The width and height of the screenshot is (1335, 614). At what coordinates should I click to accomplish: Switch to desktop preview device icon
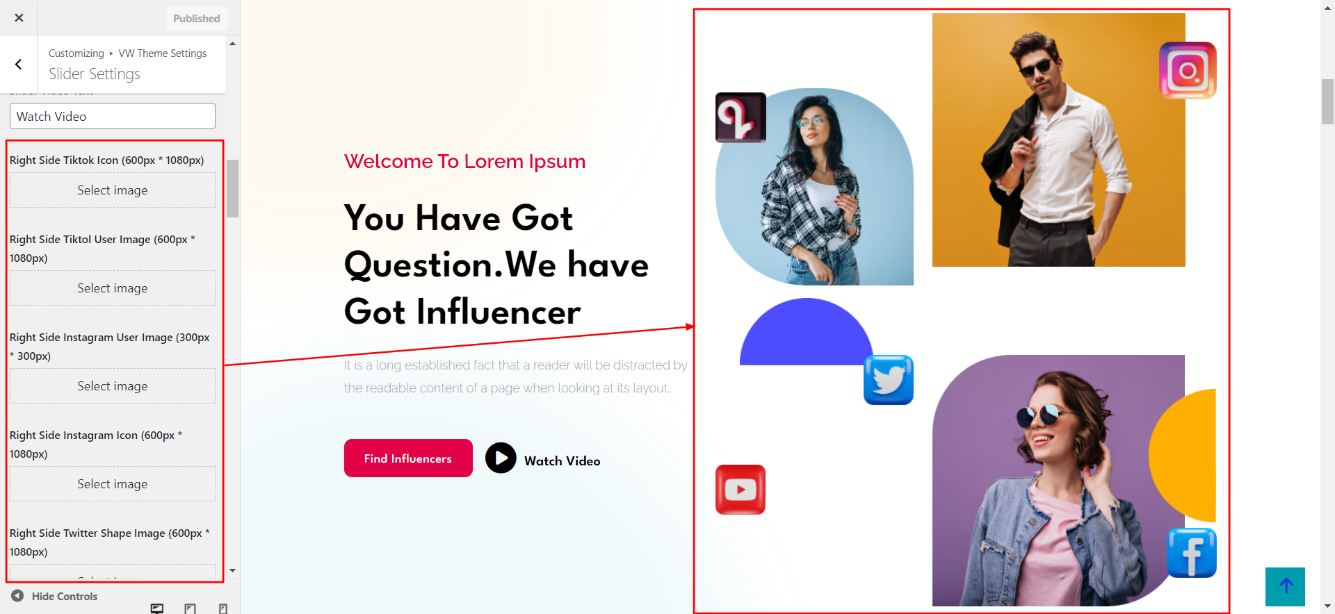pos(157,608)
